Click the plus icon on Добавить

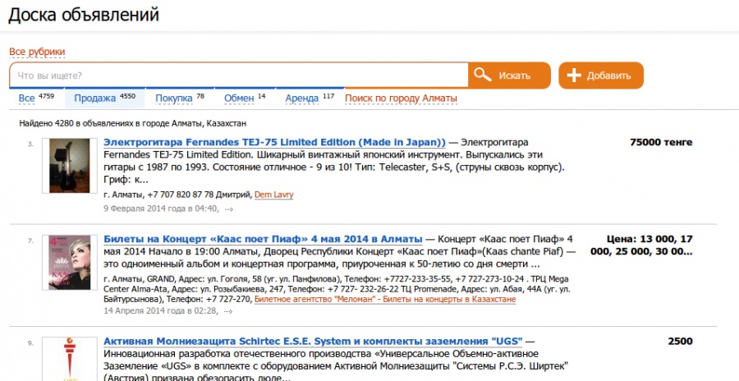(x=574, y=76)
